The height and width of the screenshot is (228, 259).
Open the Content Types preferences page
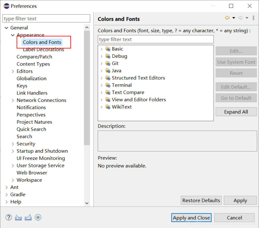click(33, 64)
